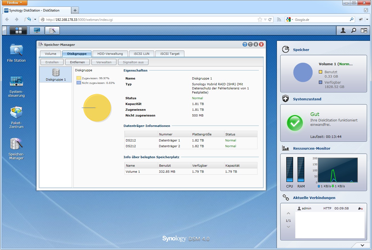
Task: Click the Plattengröße column header
Action: (x=207, y=134)
